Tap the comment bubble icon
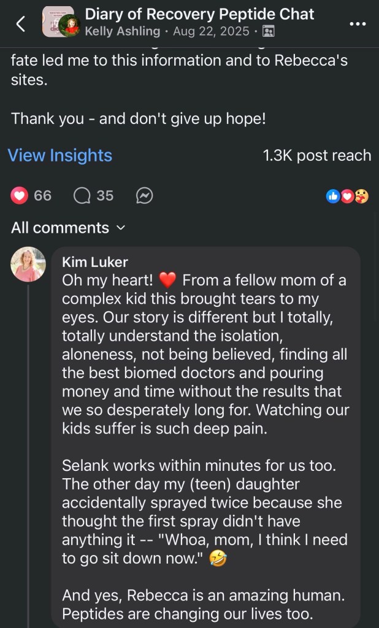Viewport: 379px width, 628px height. click(82, 196)
